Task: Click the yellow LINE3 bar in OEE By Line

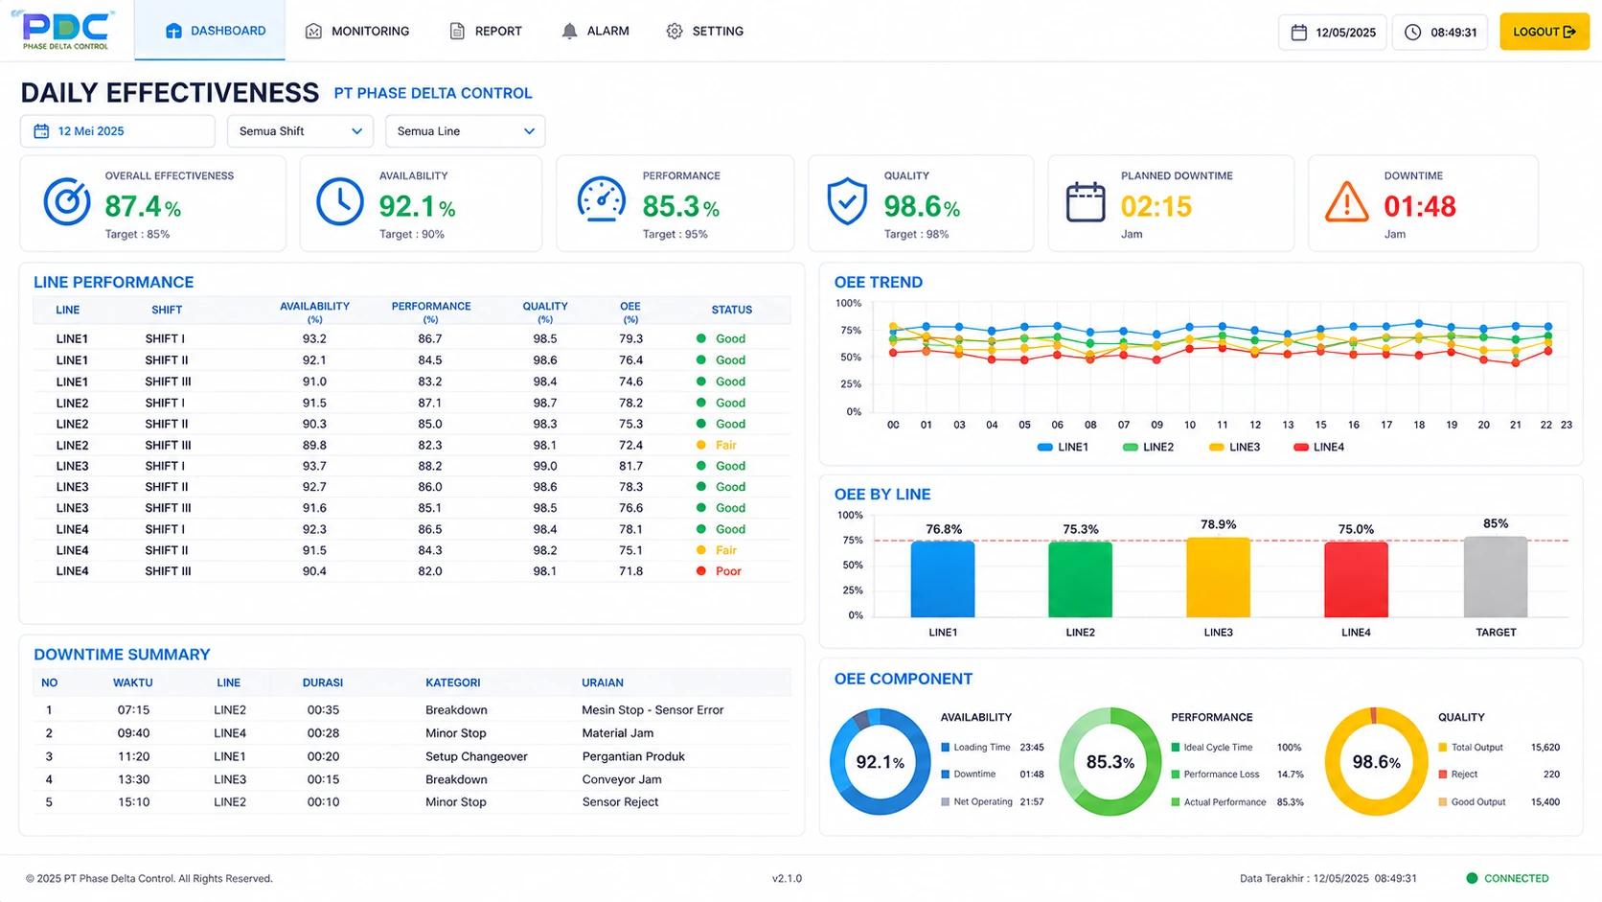Action: [1219, 577]
